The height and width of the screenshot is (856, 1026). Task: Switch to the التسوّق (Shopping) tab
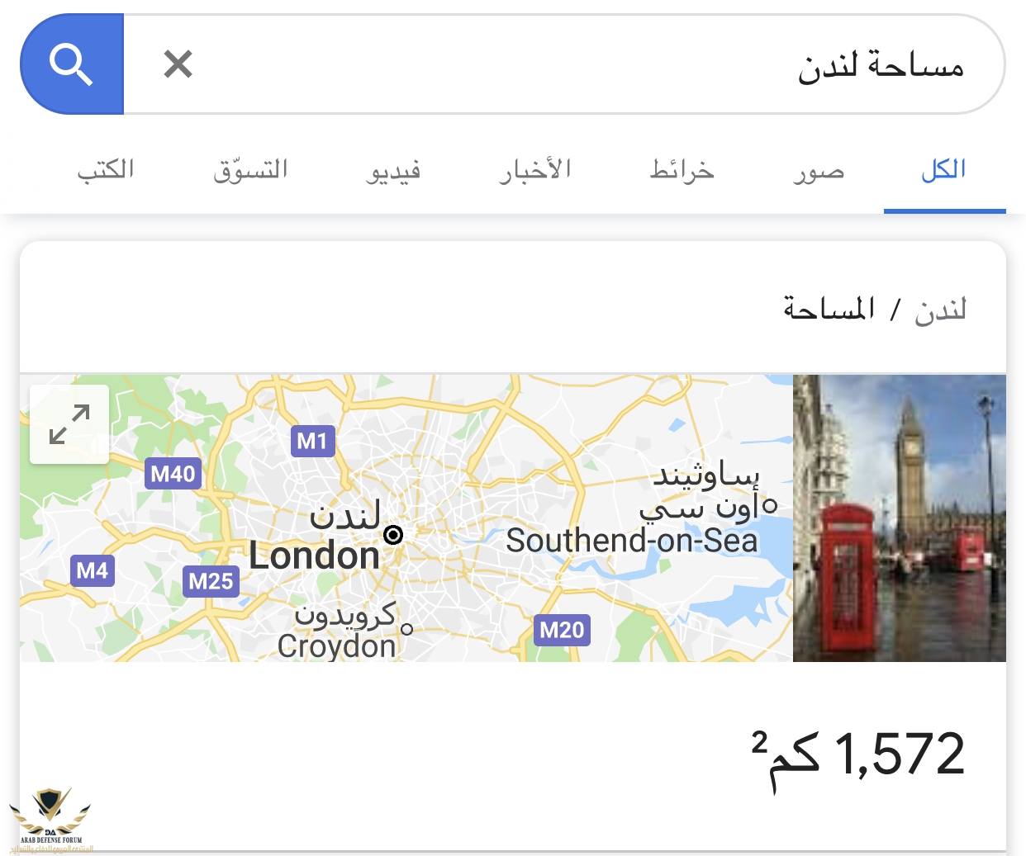[250, 170]
